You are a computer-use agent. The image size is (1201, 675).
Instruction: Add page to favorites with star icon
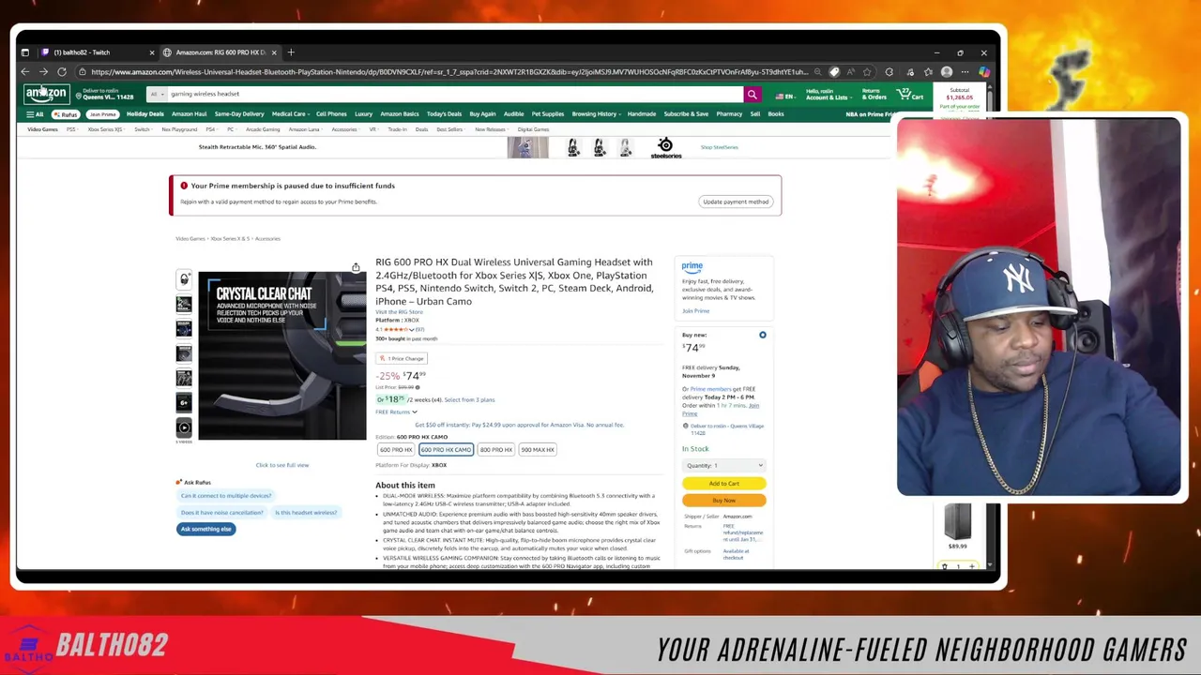pos(867,72)
